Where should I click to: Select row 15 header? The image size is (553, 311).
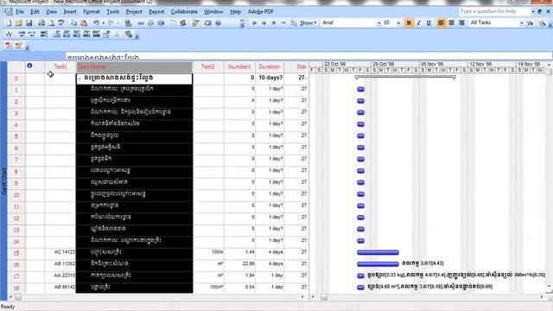[16, 253]
